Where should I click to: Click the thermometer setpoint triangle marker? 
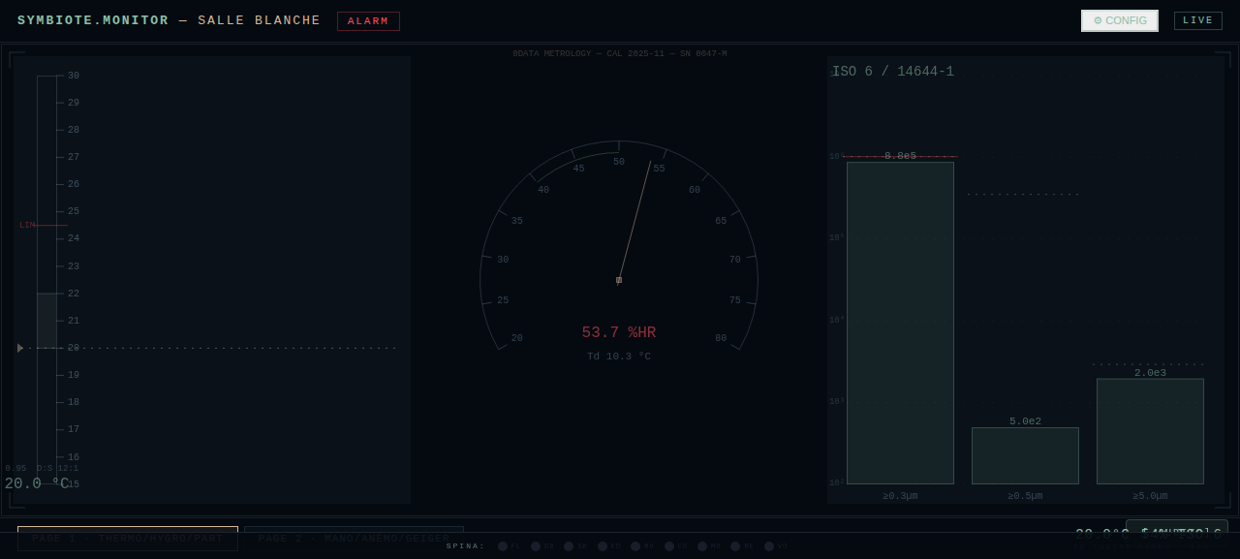tap(20, 348)
